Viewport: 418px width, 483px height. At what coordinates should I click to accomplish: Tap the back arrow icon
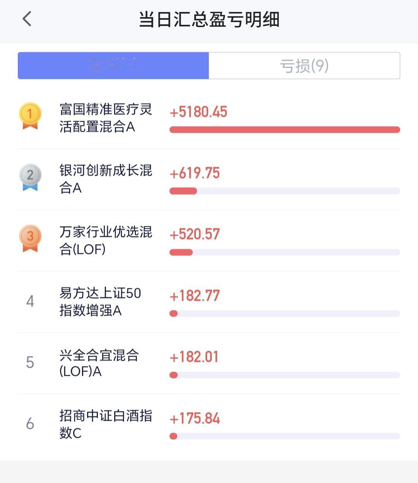pyautogui.click(x=27, y=19)
